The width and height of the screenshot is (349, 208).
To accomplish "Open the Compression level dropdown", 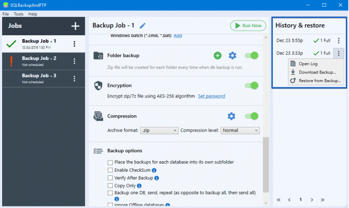I will [240, 131].
